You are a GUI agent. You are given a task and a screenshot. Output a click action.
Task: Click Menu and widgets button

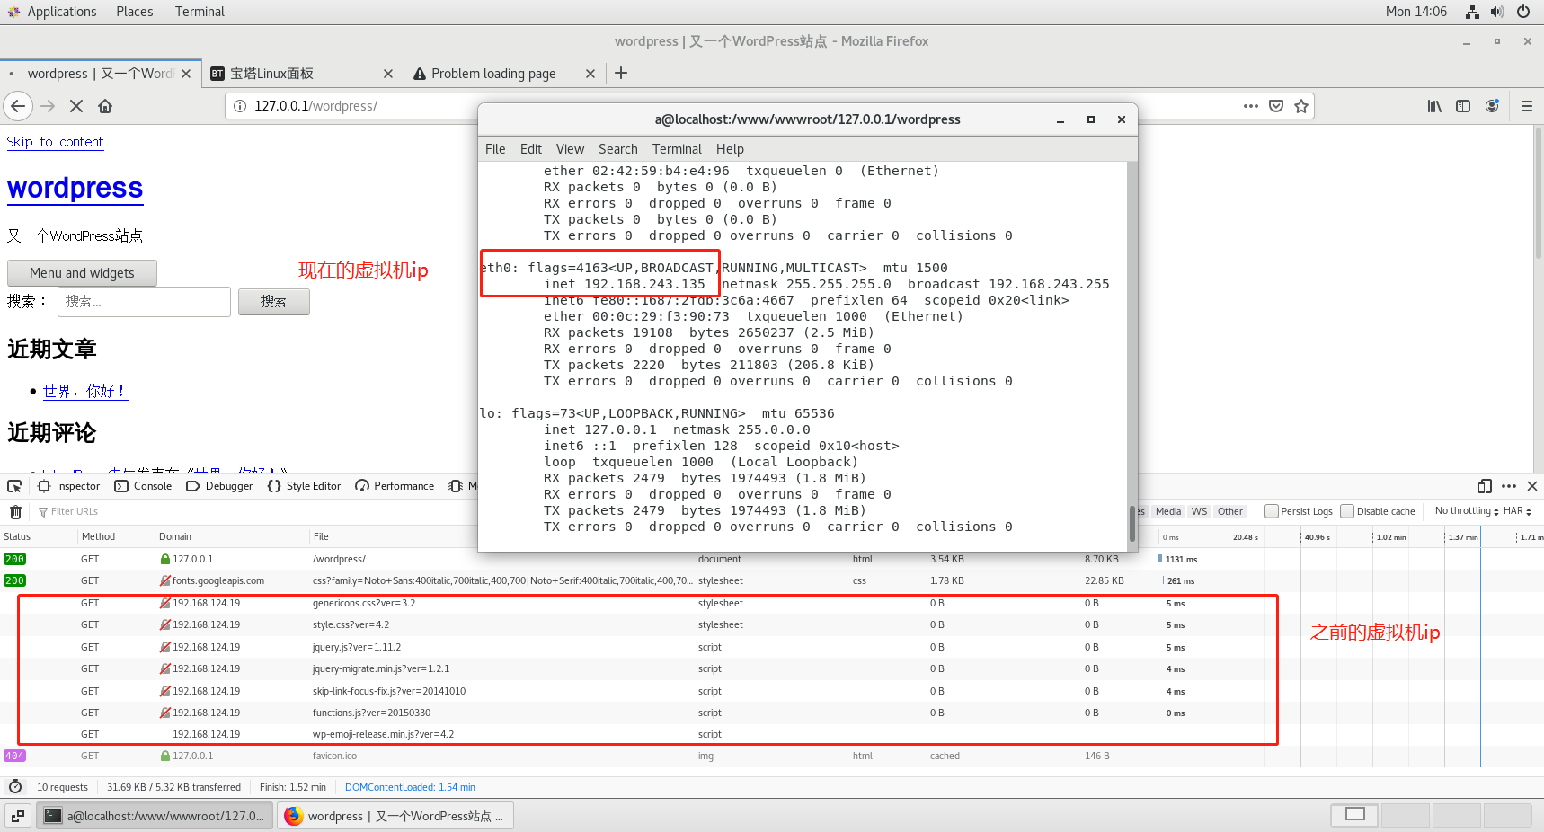tap(82, 273)
